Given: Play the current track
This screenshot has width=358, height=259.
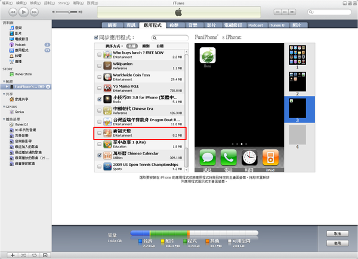Looking at the screenshot, I should (23, 12).
